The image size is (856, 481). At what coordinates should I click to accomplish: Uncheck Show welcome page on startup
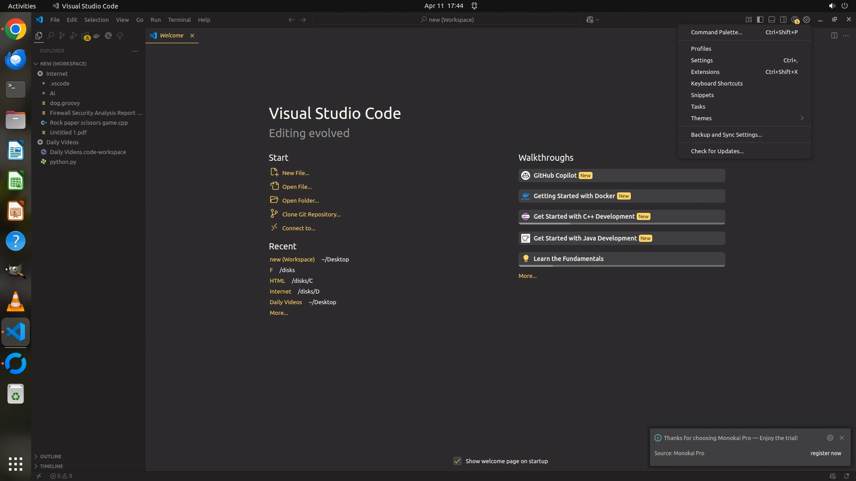[457, 461]
